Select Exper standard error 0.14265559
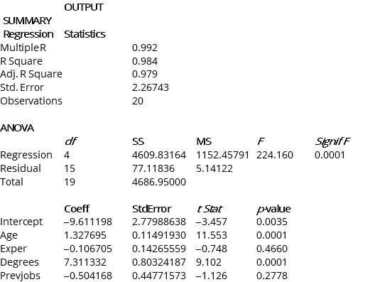Viewport: 375px width, 282px height. click(x=159, y=249)
